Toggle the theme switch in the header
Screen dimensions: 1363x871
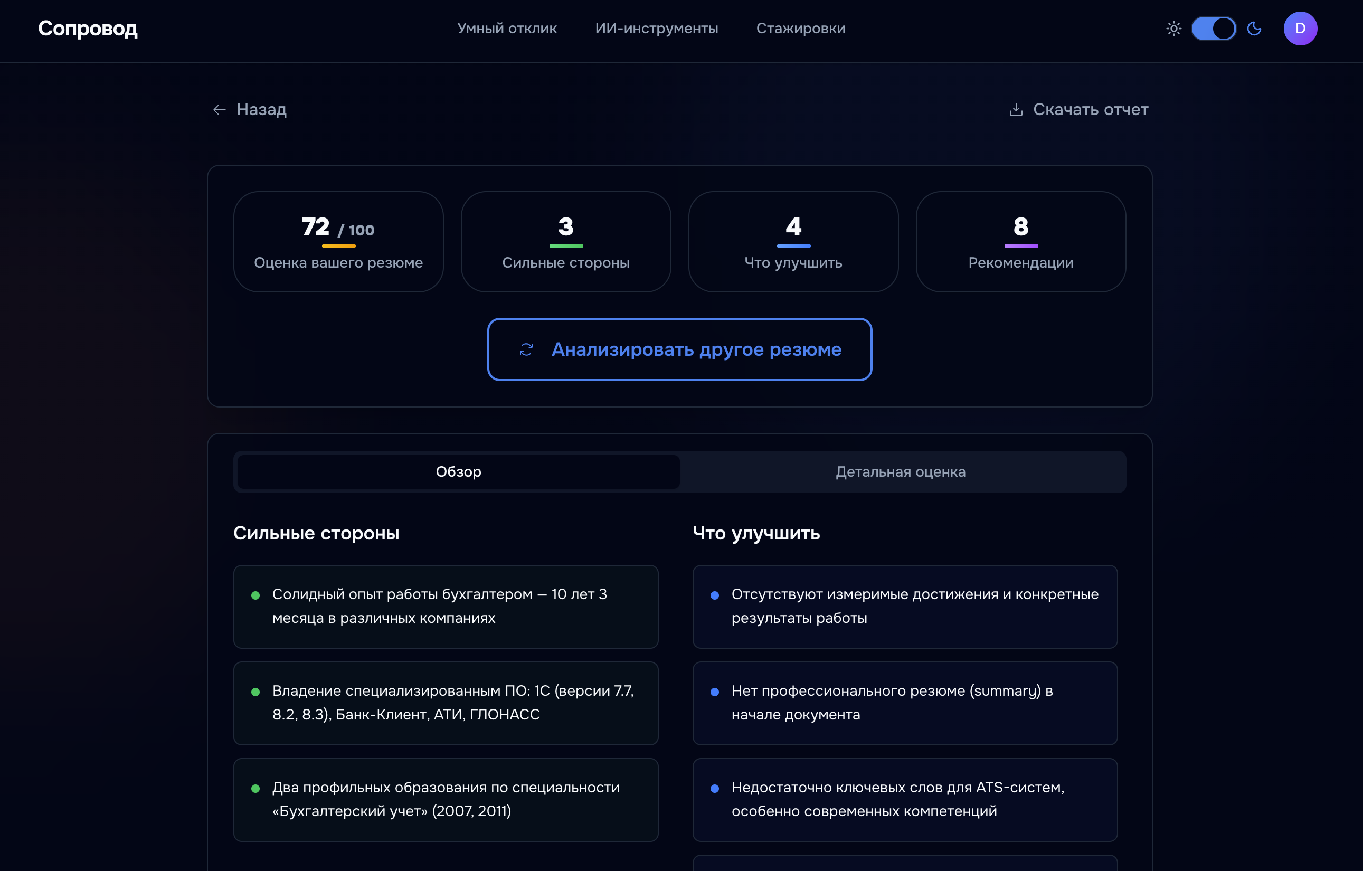coord(1214,29)
